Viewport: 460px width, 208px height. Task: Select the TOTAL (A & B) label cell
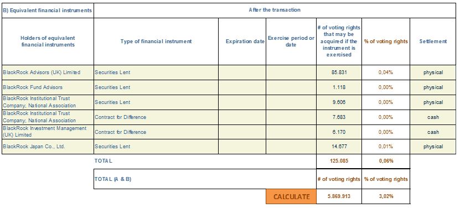[205, 179]
